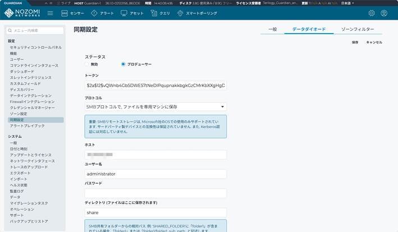398x232 pixels.
Task: Switch to the ゾーンフィルター tab
Action: coord(357,29)
